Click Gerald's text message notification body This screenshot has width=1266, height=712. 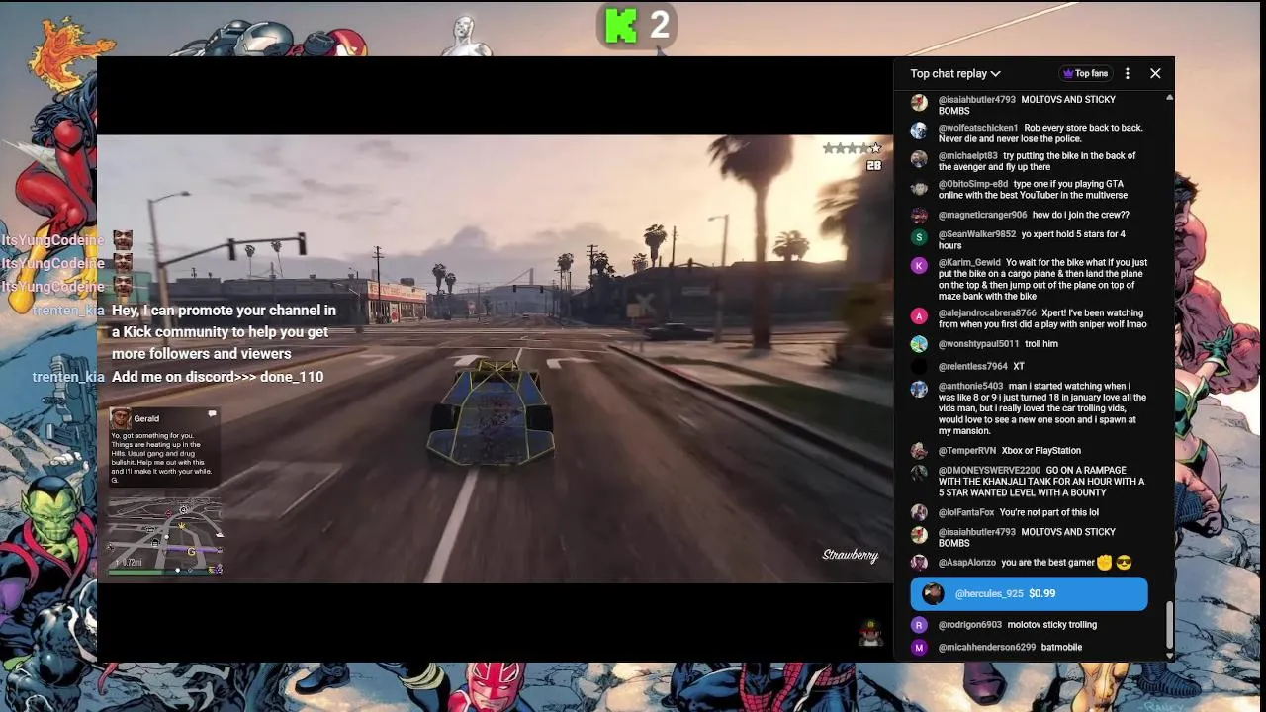[x=164, y=456]
